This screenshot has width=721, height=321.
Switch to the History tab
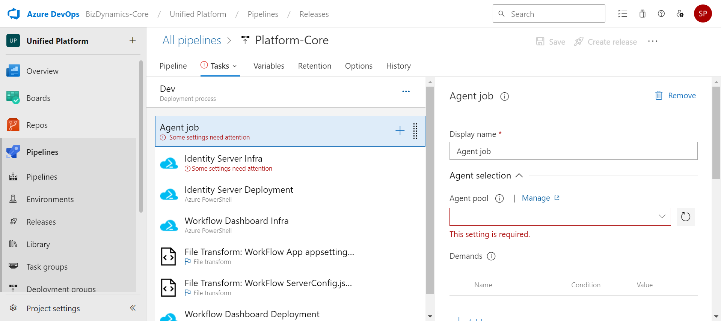[x=398, y=66]
